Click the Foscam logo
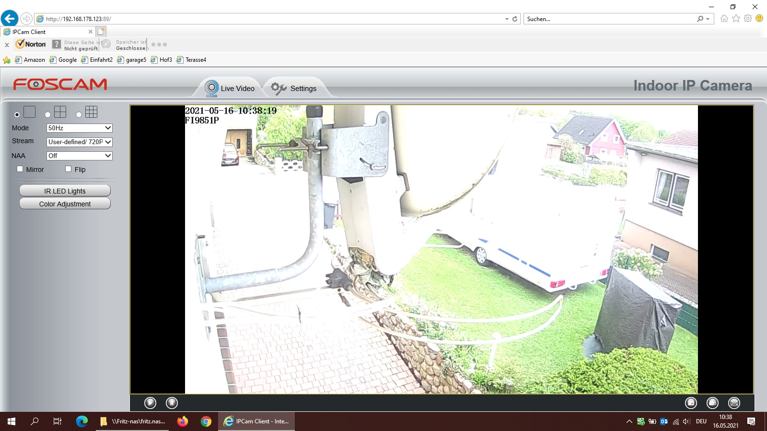Viewport: 767px width, 431px height. (60, 85)
